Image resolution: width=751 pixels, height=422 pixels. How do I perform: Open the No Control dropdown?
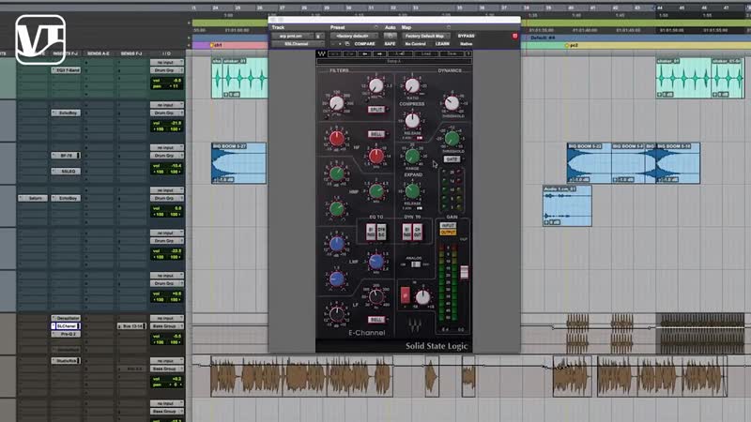click(415, 44)
